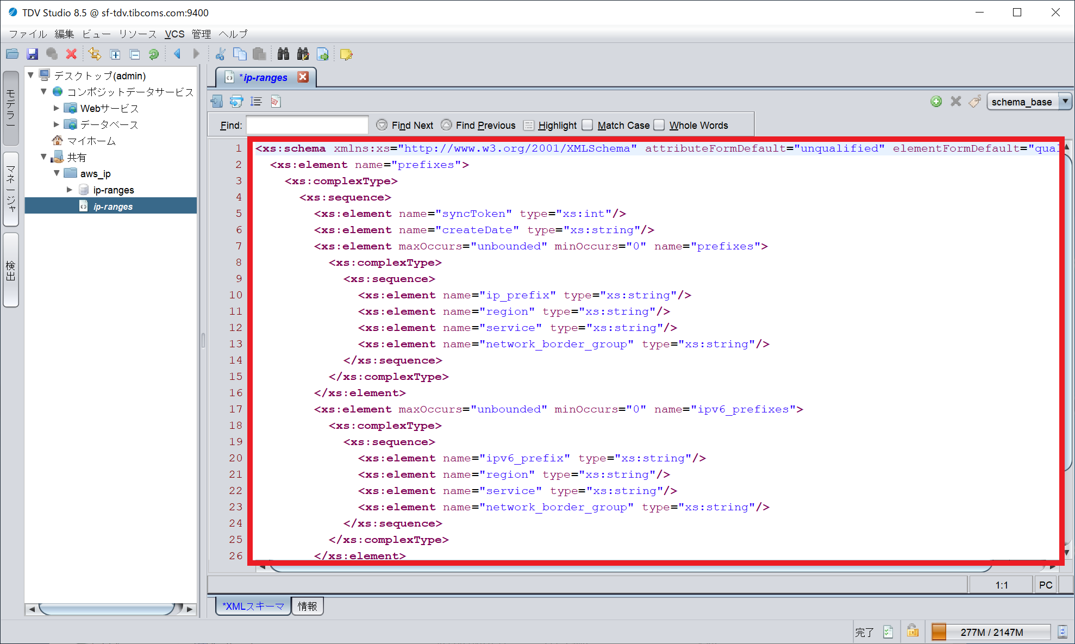Open the 検出 side panel tab
Image resolution: width=1075 pixels, height=644 pixels.
tap(11, 270)
